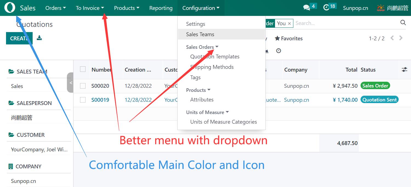This screenshot has width=411, height=187.
Task: Switch to activity view clock icon
Action: (279, 51)
